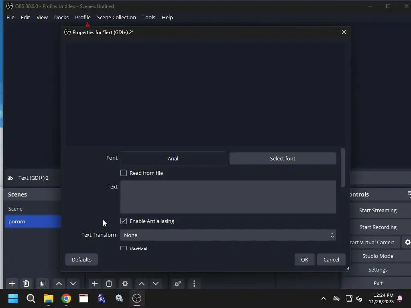Toggle Studio Mode button
Image resolution: width=411 pixels, height=308 pixels.
(378, 256)
